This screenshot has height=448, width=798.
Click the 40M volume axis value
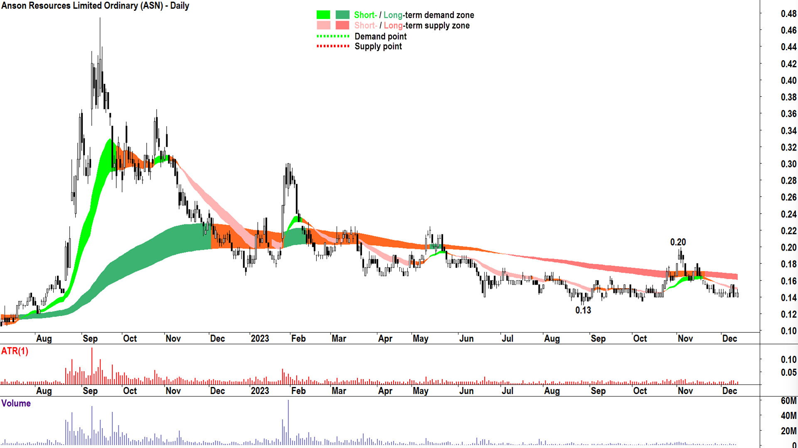coord(788,416)
